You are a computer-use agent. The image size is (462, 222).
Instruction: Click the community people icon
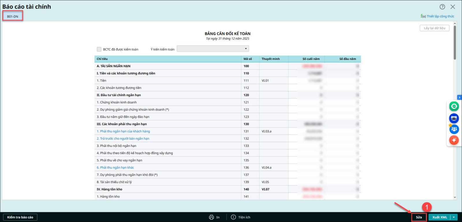coord(454,129)
